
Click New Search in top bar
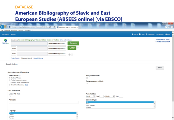pyautogui.click(x=5, y=34)
